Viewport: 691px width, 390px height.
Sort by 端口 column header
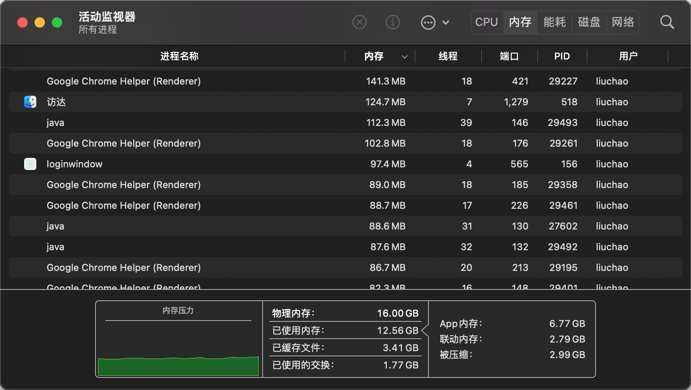click(510, 56)
